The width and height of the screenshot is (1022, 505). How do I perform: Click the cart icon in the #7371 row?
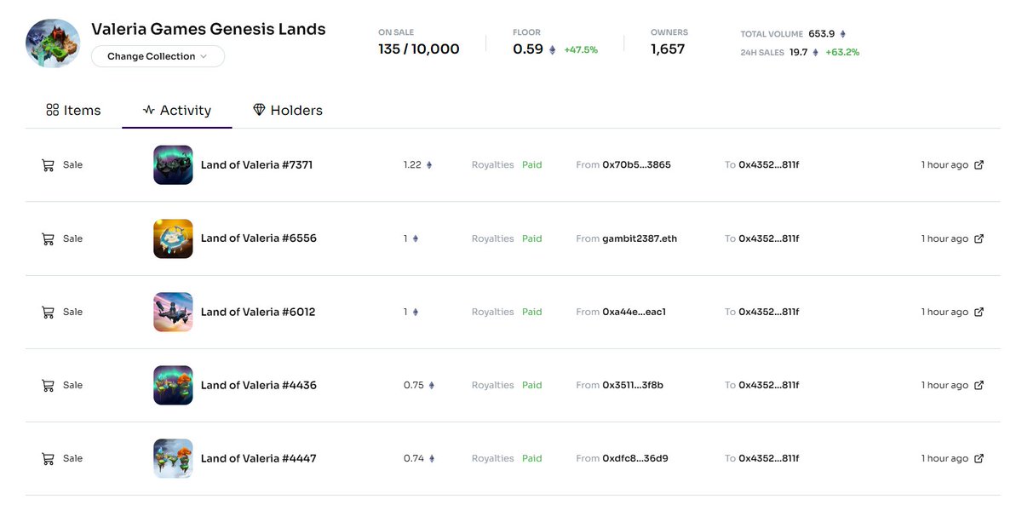point(48,165)
